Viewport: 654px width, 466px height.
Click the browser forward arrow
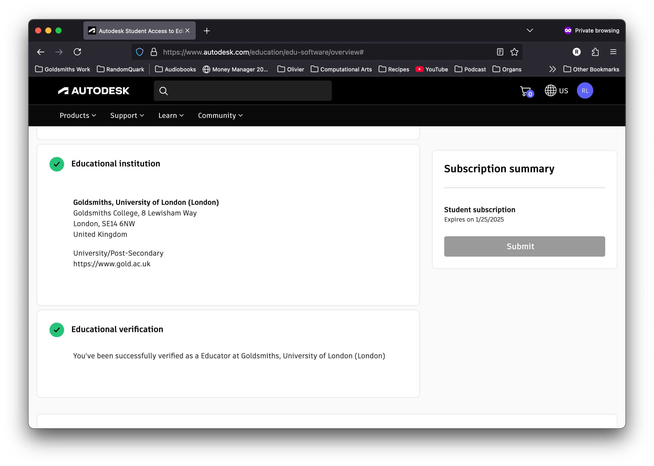(59, 52)
